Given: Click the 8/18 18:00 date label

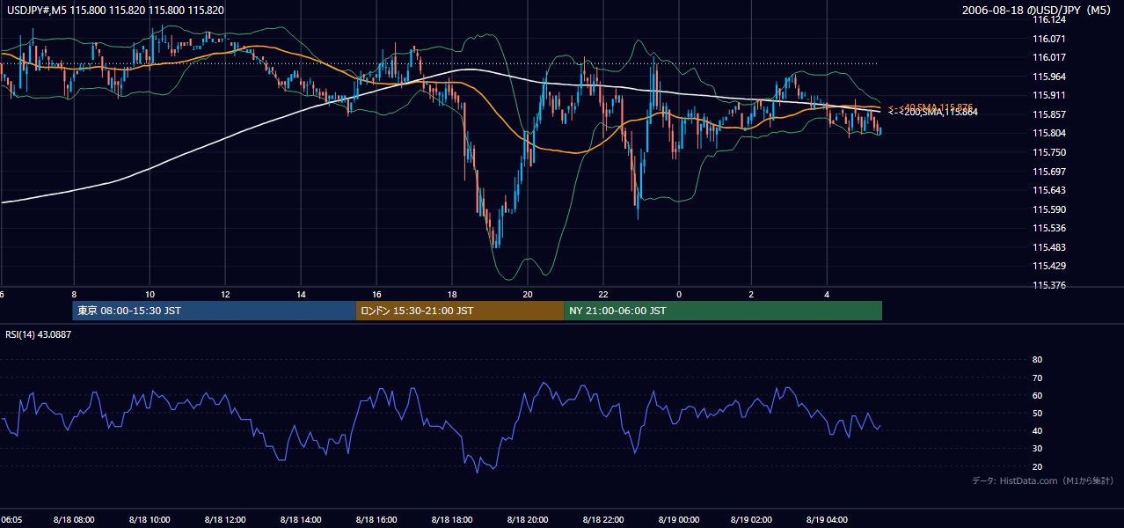Looking at the screenshot, I should point(452,520).
